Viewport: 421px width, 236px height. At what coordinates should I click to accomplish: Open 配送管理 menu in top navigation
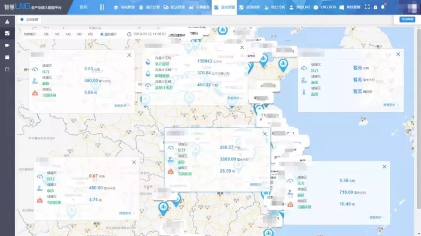point(174,7)
